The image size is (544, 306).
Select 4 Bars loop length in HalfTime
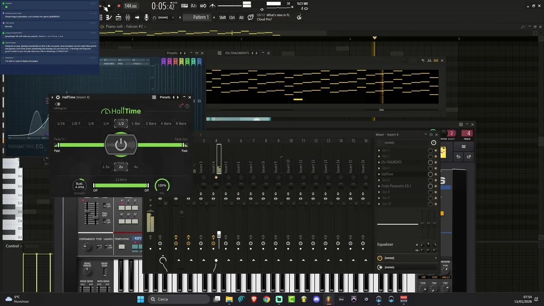166,124
